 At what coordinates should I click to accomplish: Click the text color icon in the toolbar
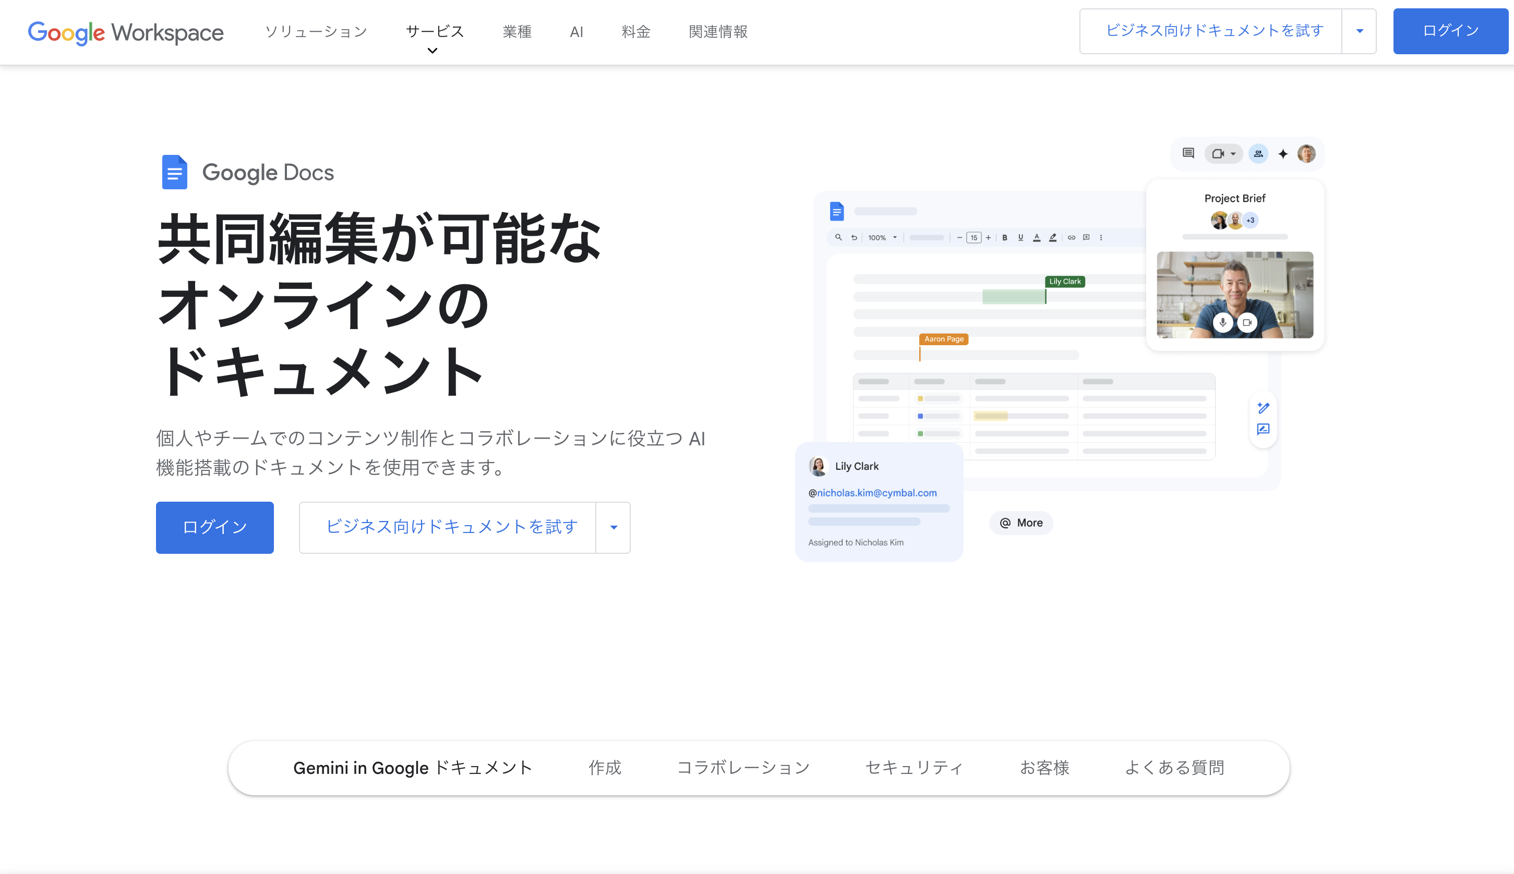tap(1037, 237)
